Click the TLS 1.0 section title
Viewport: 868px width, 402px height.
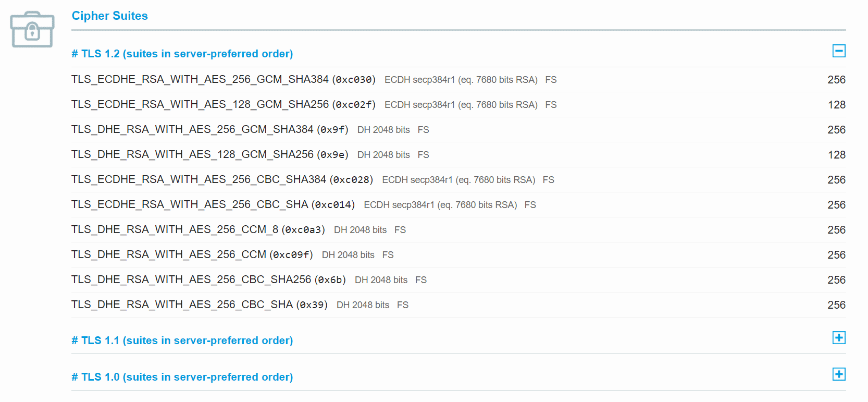(x=182, y=377)
